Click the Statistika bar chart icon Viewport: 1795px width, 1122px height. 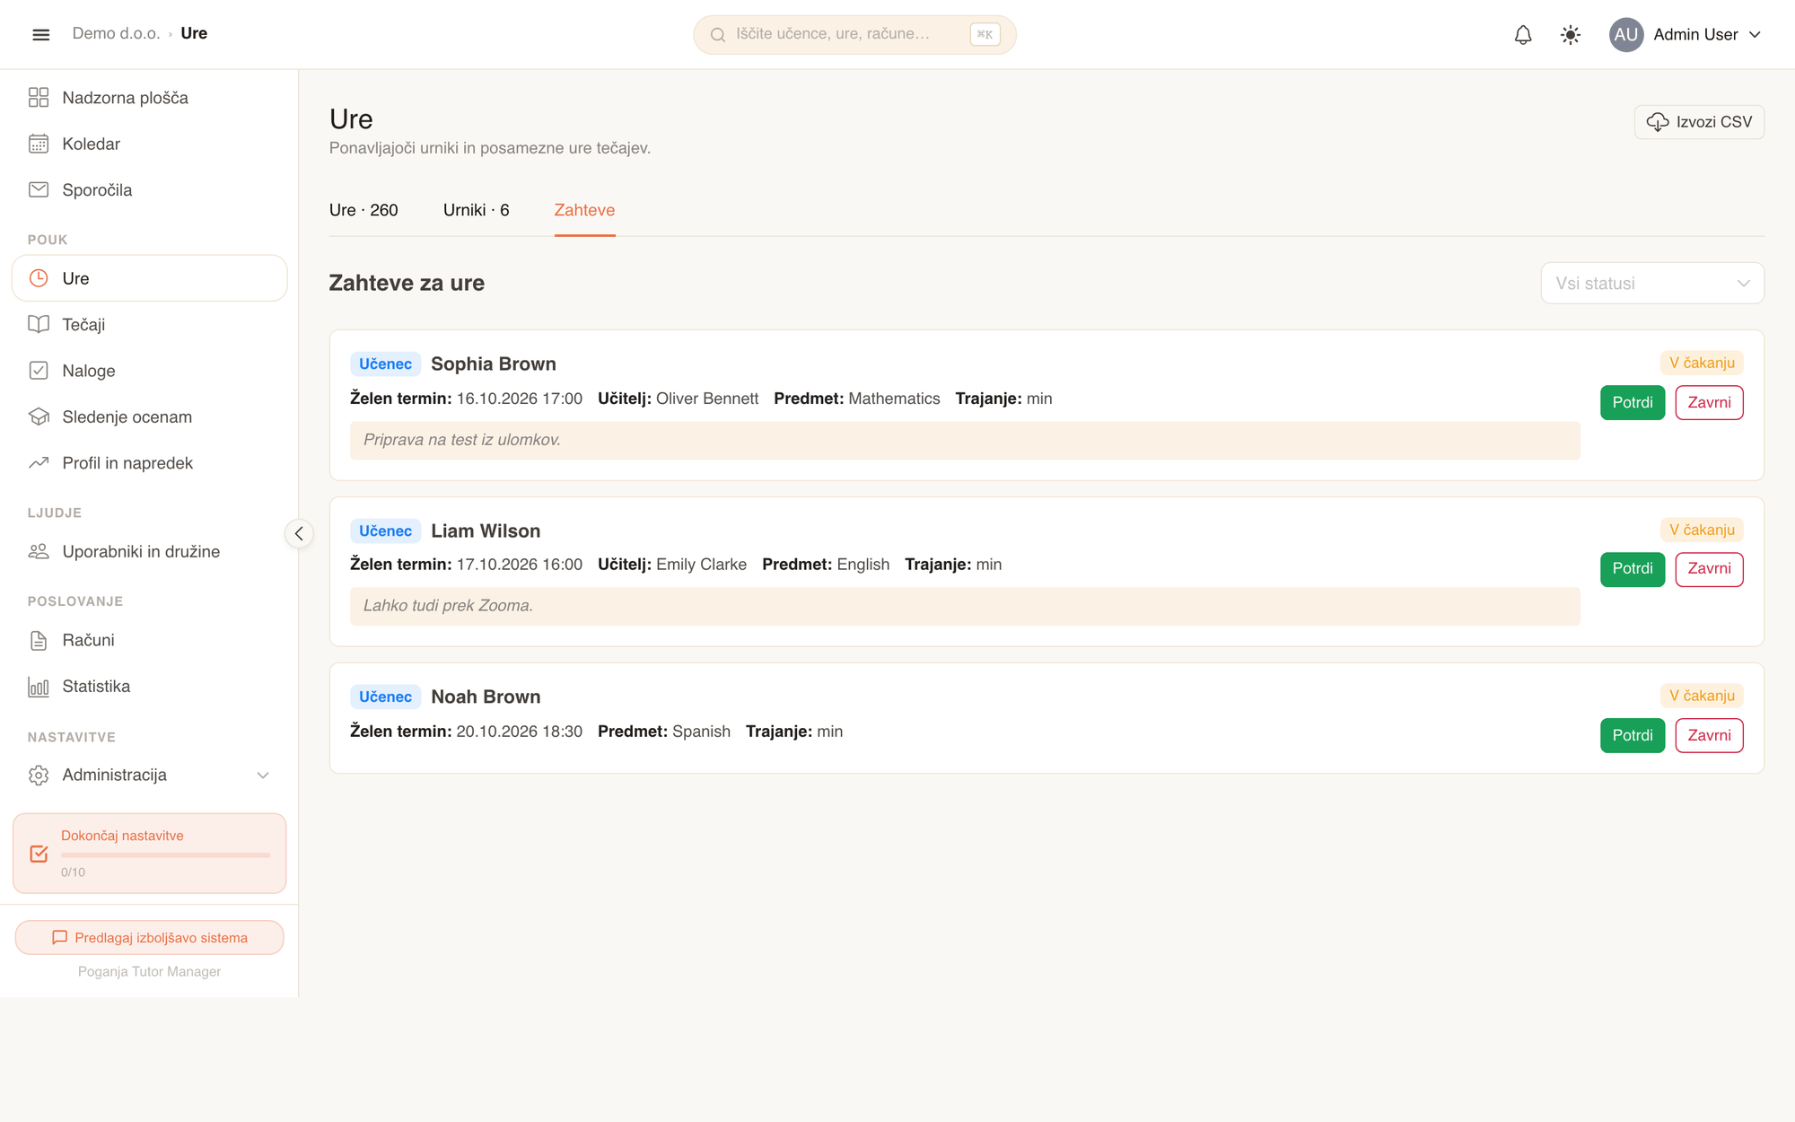coord(39,687)
